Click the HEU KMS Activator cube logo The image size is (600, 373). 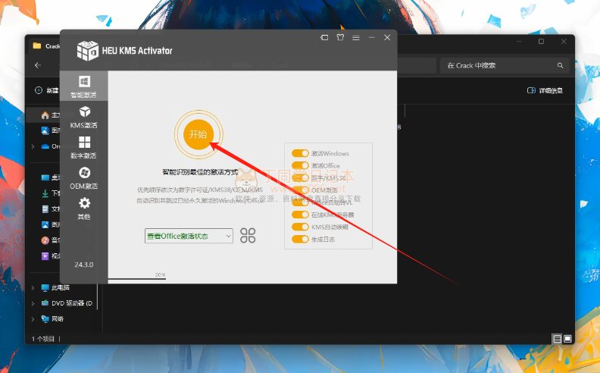click(88, 51)
